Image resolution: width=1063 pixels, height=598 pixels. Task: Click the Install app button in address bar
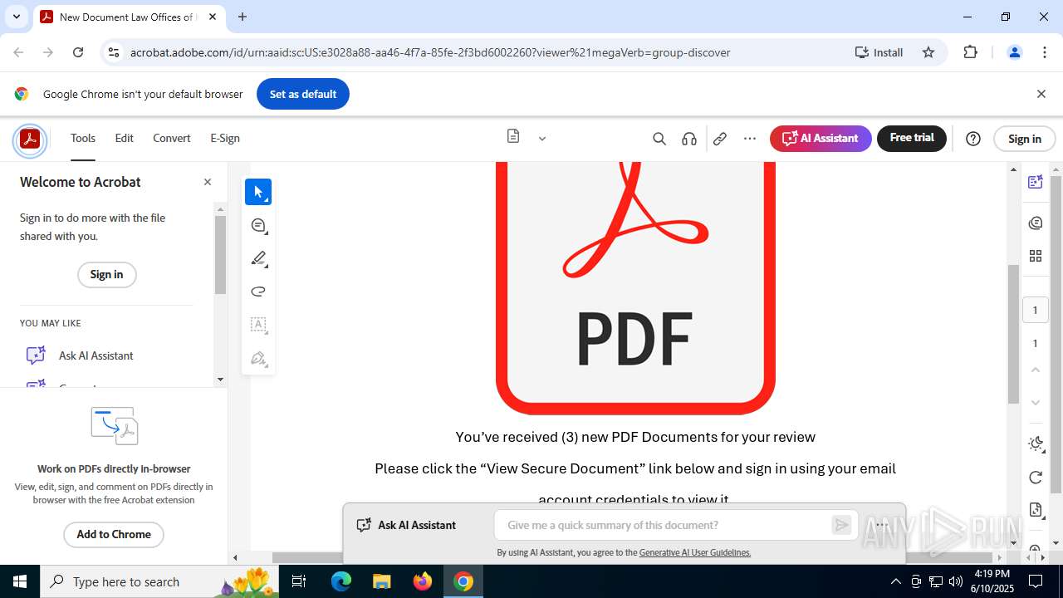click(879, 52)
